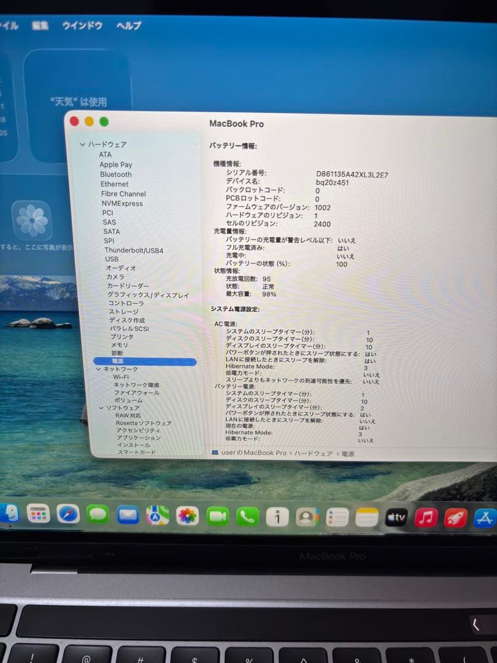Select ディスク作成 in the sidebar
Image resolution: width=497 pixels, height=663 pixels.
tap(127, 320)
